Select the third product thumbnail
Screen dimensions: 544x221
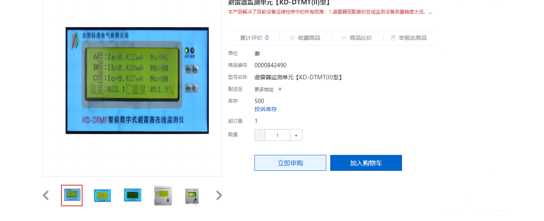pyautogui.click(x=132, y=196)
